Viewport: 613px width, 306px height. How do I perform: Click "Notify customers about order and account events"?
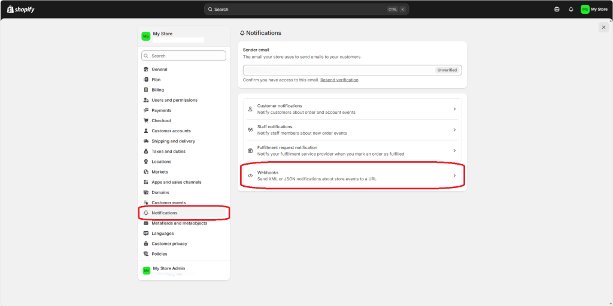tap(306, 113)
